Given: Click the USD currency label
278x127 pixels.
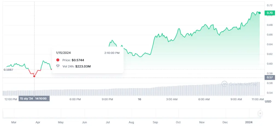Looking at the screenshot, I should pos(268,102).
